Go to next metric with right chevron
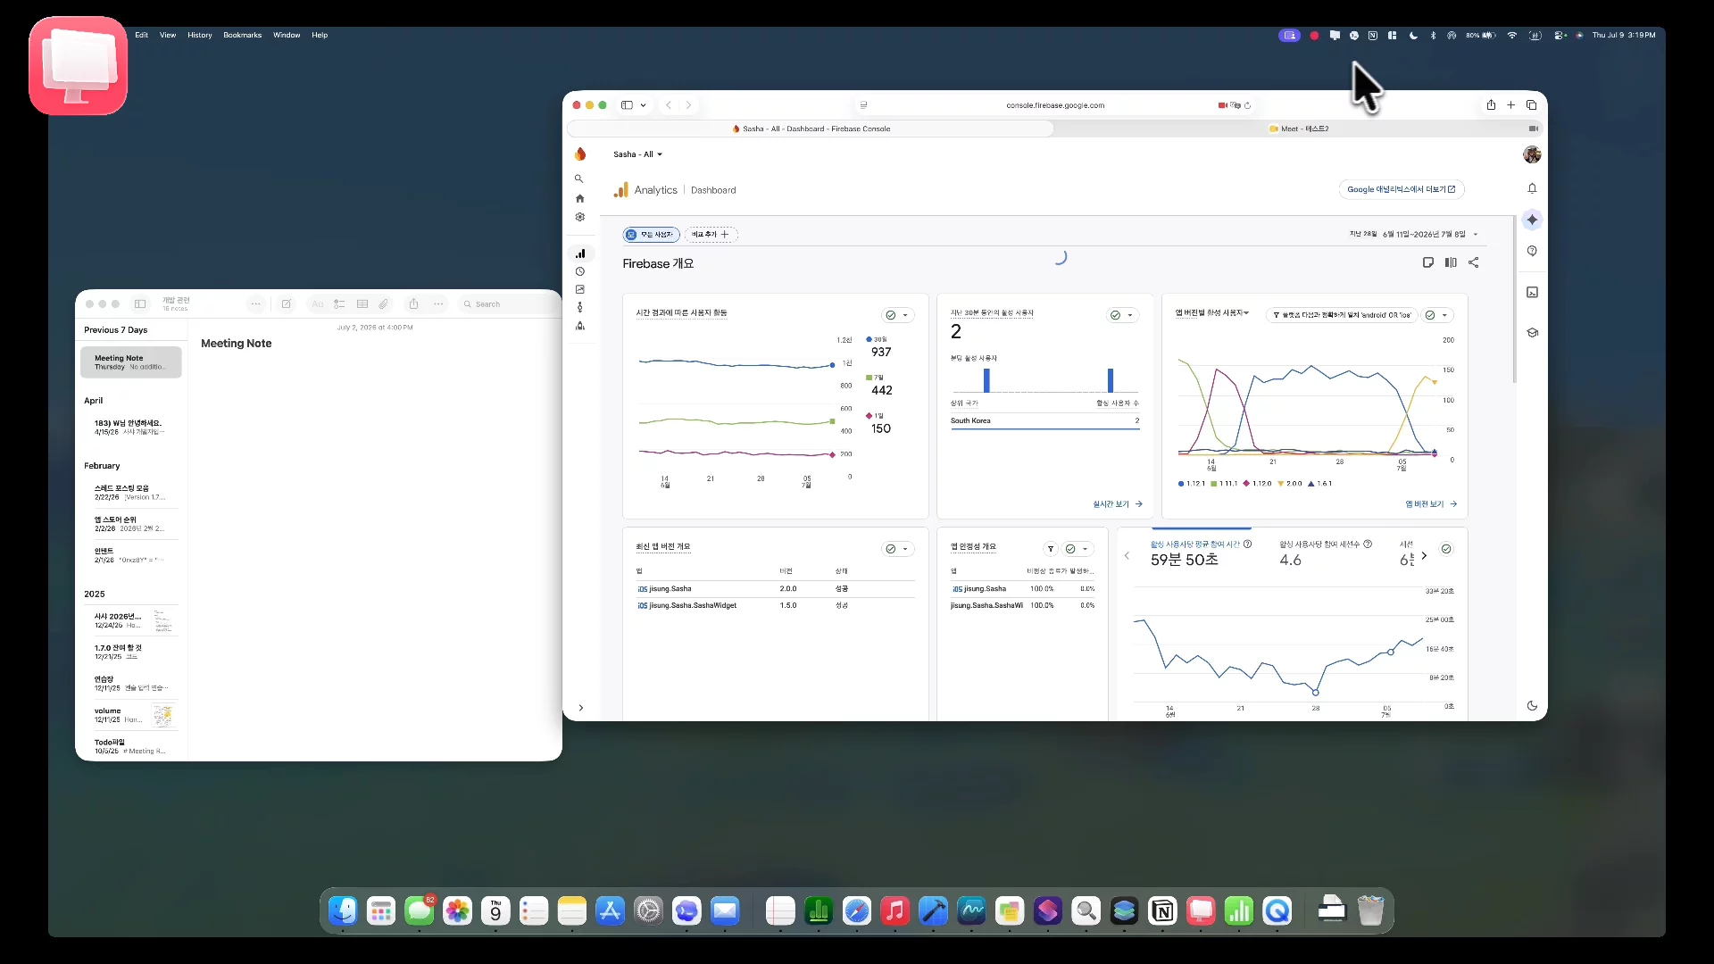 (1424, 555)
